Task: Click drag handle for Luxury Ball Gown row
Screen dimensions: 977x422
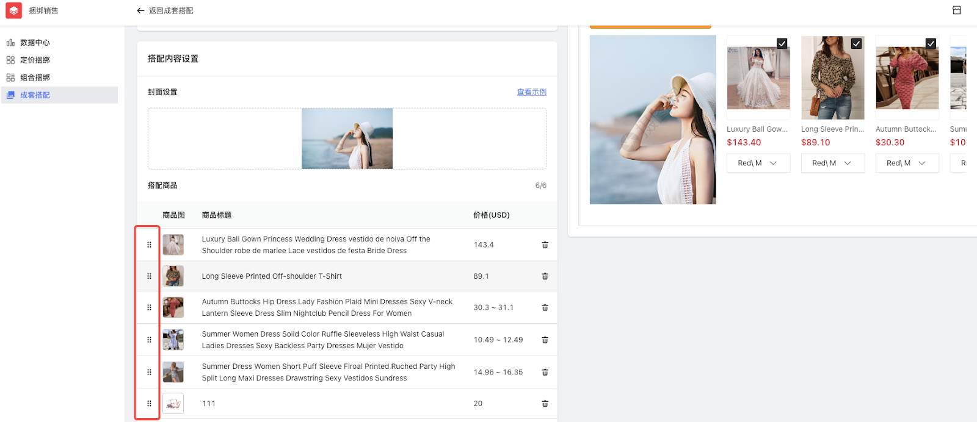Action: [x=149, y=245]
